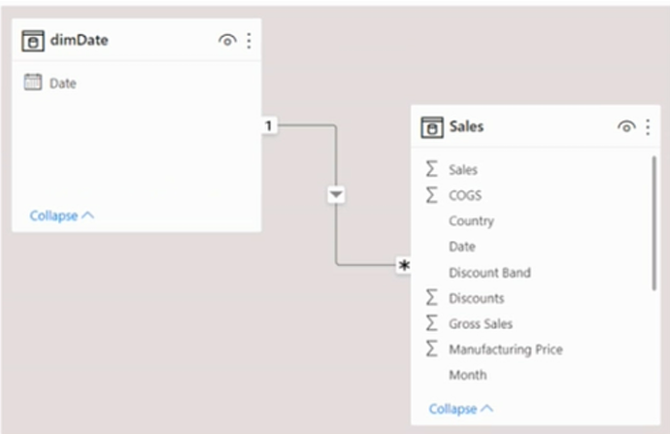Collapse the dimDate table card
Image resolution: width=670 pixels, height=434 pixels.
[x=62, y=216]
